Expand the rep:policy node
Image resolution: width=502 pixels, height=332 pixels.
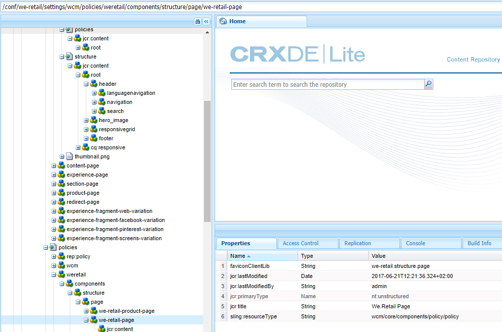54,256
